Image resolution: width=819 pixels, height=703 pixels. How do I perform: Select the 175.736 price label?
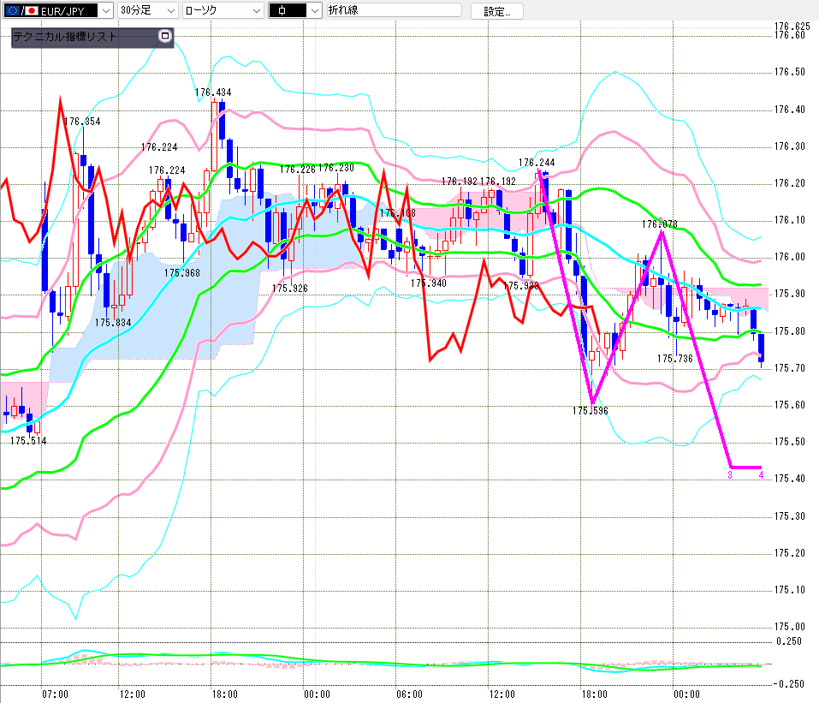tap(675, 359)
